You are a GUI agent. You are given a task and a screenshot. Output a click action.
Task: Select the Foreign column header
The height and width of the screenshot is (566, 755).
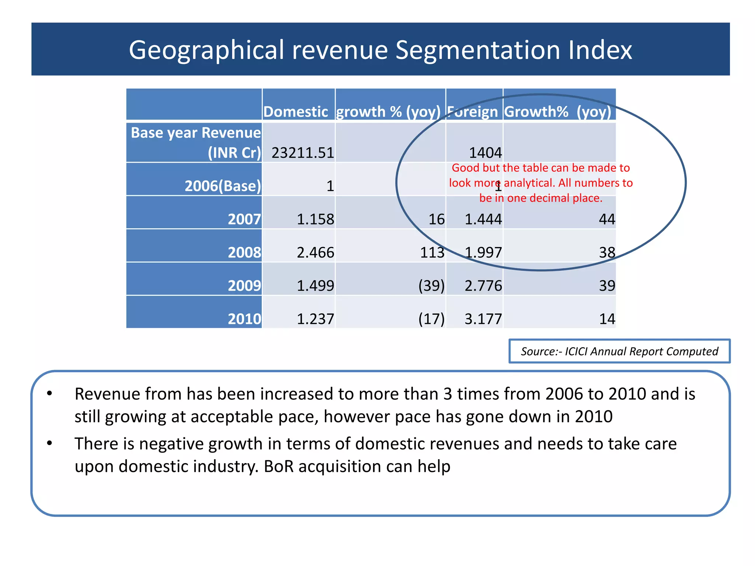472,111
